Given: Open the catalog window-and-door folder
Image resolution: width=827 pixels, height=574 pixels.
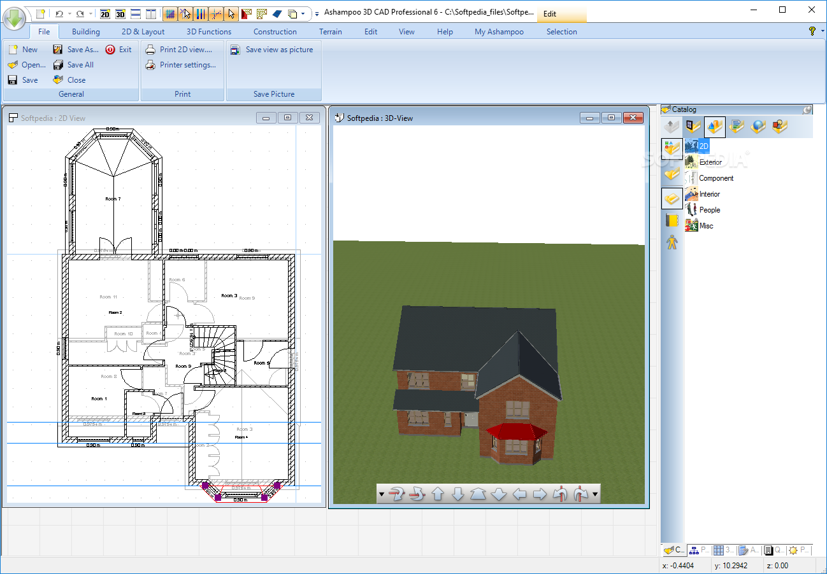Looking at the screenshot, I should (x=693, y=127).
